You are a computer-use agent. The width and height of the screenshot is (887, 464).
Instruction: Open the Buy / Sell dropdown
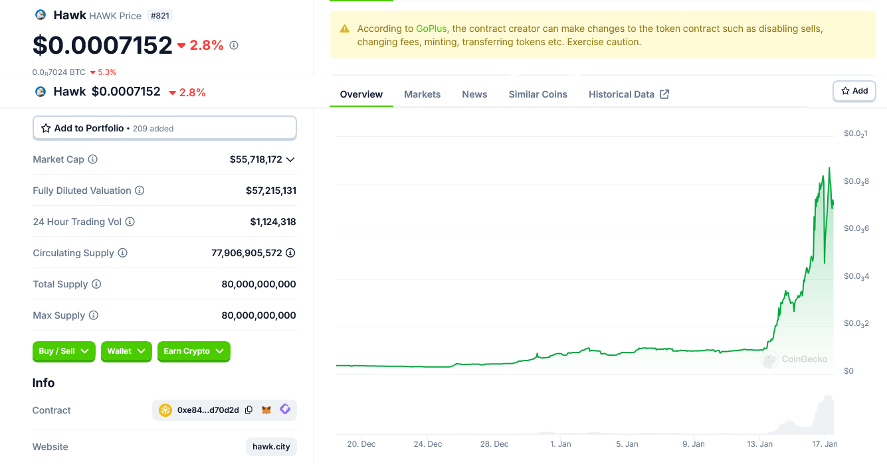pos(64,351)
